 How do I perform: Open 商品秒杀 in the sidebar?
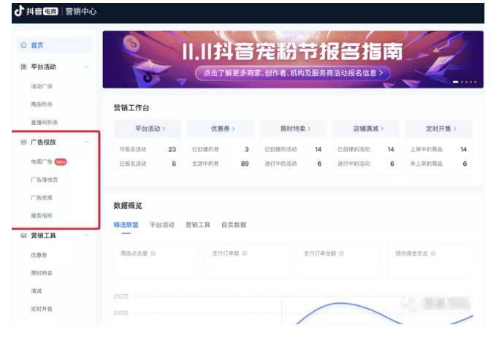click(x=42, y=104)
